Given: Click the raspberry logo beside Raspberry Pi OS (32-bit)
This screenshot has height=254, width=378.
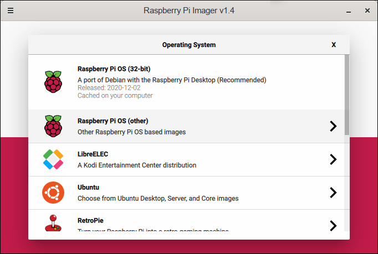Looking at the screenshot, I should [53, 82].
